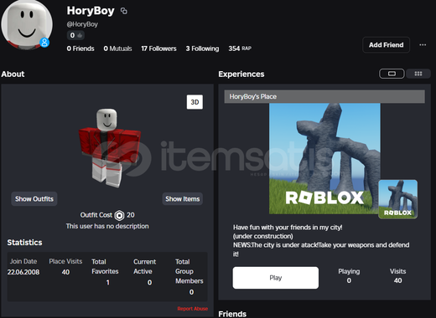
Task: Open the three-dots more options menu
Action: 423,45
